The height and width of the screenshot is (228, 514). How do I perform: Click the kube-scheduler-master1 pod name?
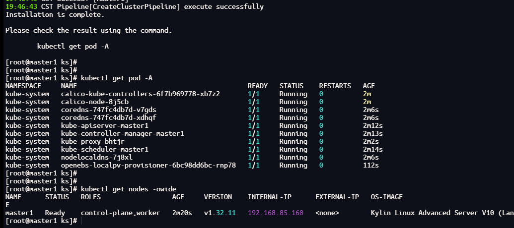click(104, 149)
